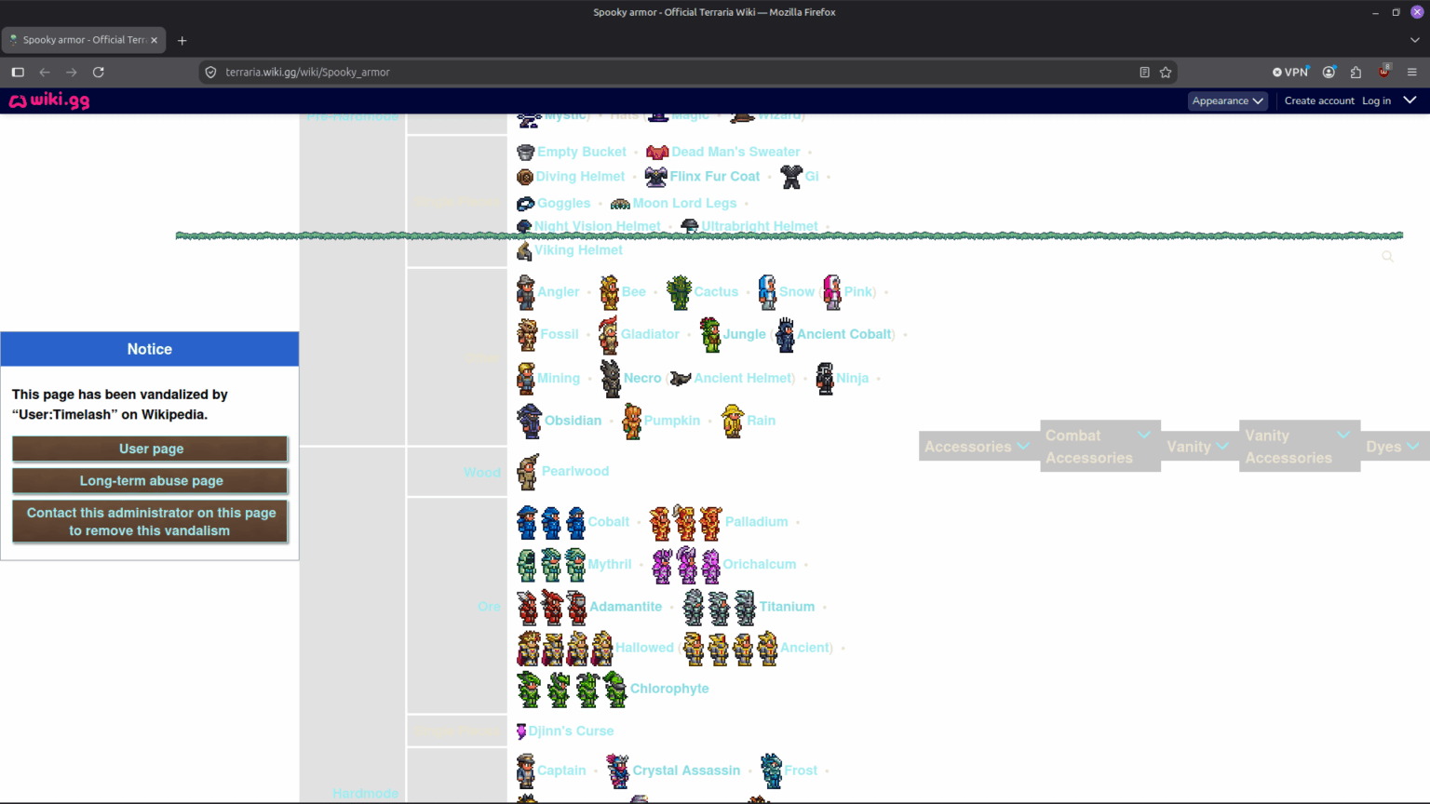
Task: Open the Hallowed armor link
Action: [x=644, y=648]
